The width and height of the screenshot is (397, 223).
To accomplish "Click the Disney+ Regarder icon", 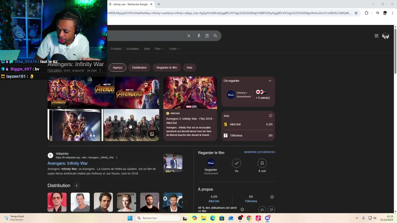I will [211, 163].
